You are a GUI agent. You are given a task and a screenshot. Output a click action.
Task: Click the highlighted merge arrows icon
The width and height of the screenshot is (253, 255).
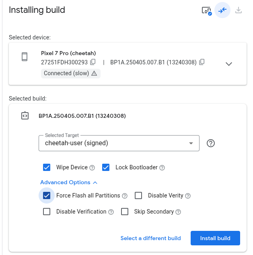pyautogui.click(x=222, y=10)
